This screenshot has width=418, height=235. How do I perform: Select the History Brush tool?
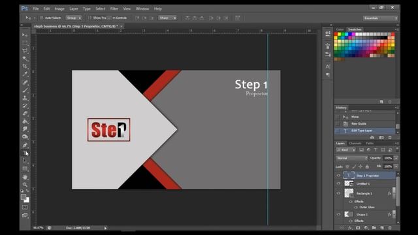25,106
